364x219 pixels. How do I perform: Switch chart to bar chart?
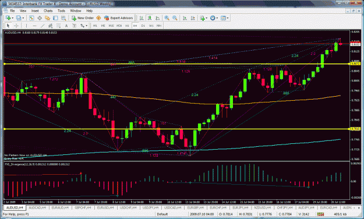tap(142, 18)
